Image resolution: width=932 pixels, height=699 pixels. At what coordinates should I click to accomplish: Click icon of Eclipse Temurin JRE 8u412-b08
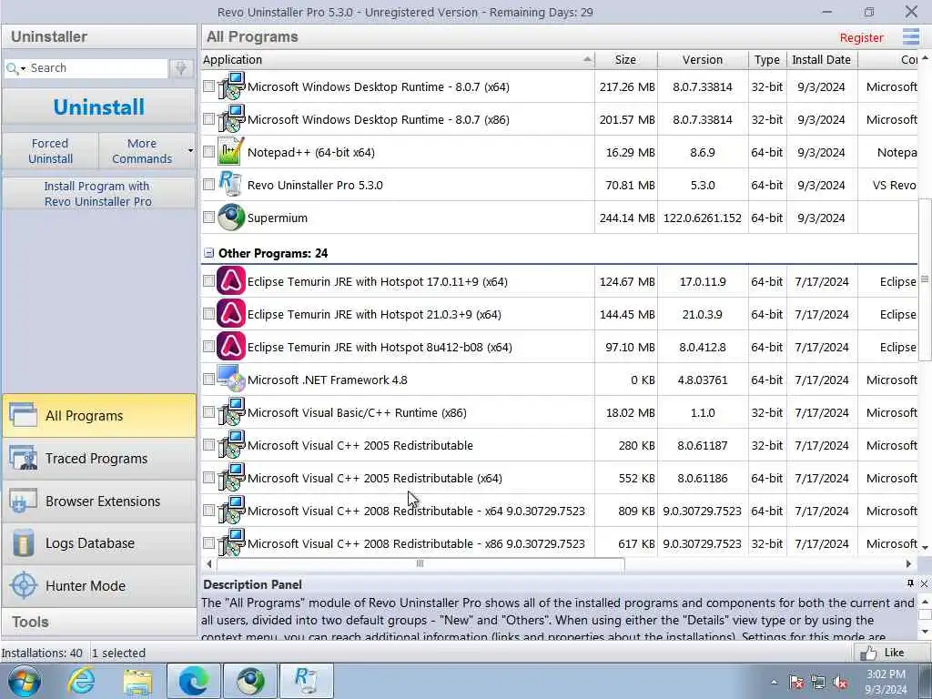[x=230, y=347]
